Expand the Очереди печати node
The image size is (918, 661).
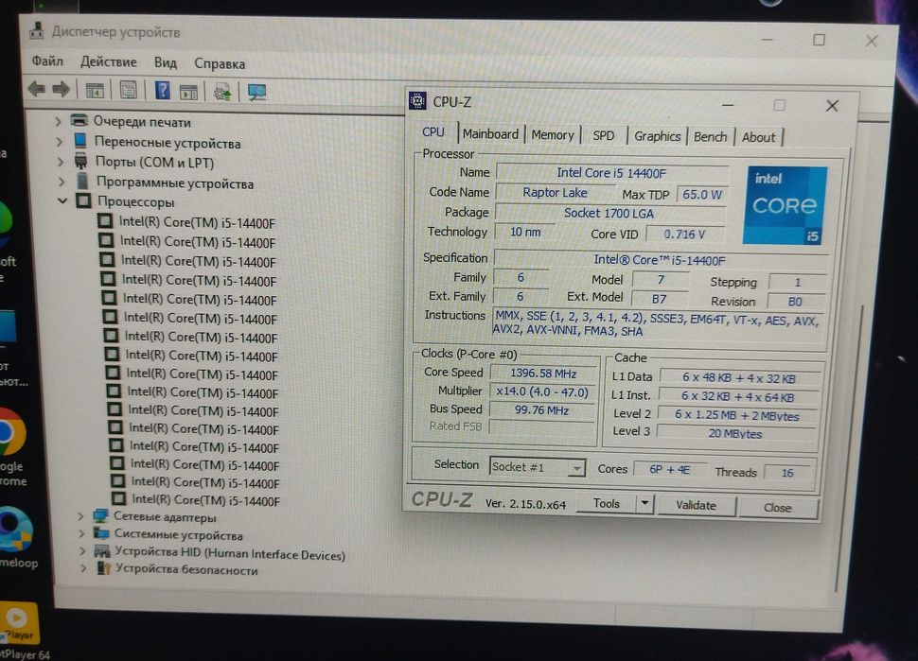point(58,121)
